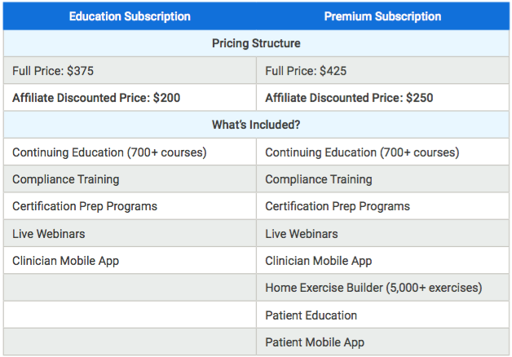The height and width of the screenshot is (357, 512).
Task: Select the Pricing Structure section row
Action: (x=256, y=43)
